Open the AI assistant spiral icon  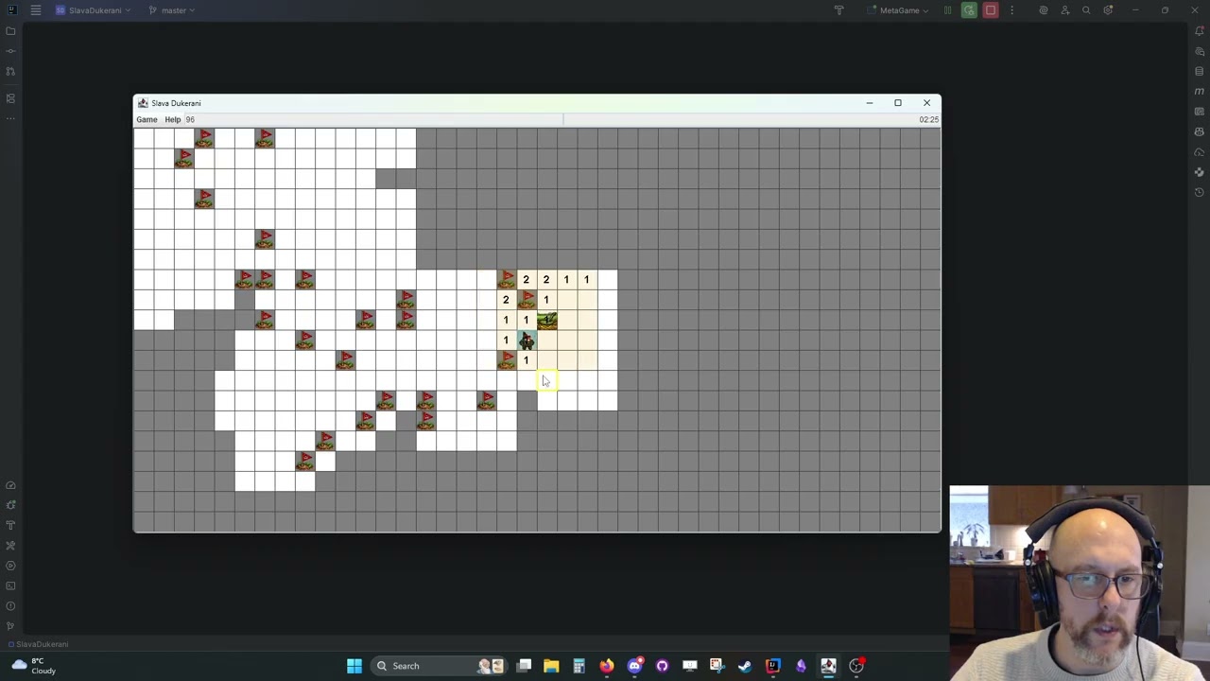1044,10
